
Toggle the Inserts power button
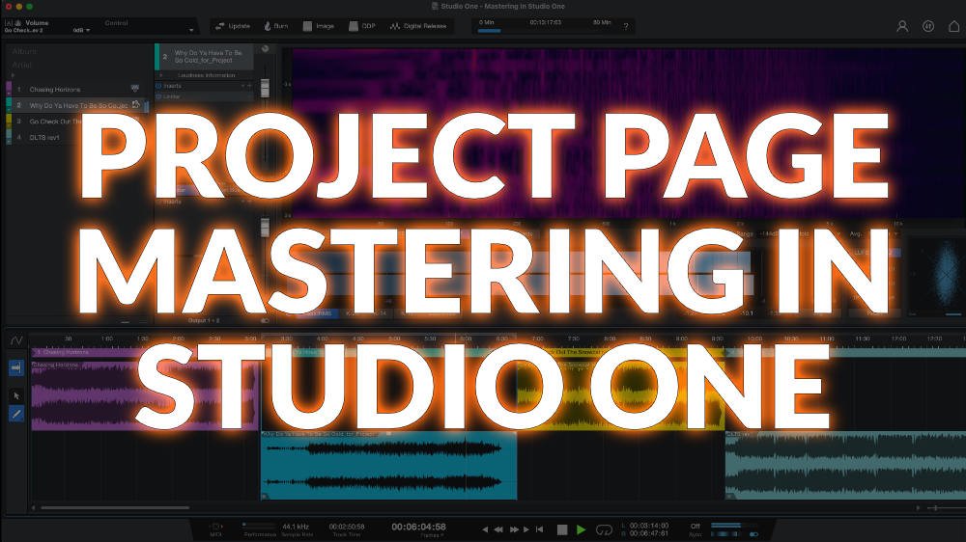coord(159,86)
